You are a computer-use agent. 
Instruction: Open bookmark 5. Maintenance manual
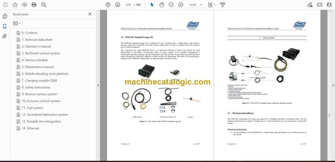[x=38, y=67]
